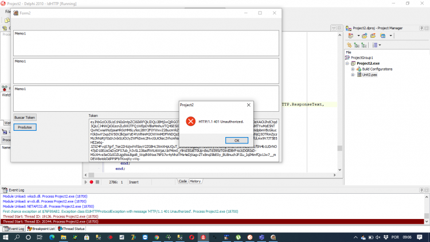Screen dimensions: 430x242
Task: Collapse the Project2.exe tree node
Action: coord(347,64)
